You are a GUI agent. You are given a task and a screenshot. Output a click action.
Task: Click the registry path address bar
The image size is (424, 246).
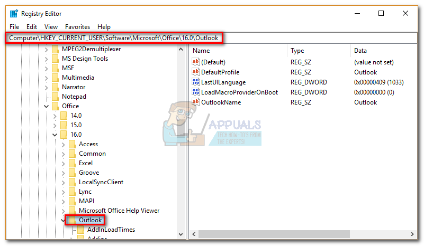[211, 38]
